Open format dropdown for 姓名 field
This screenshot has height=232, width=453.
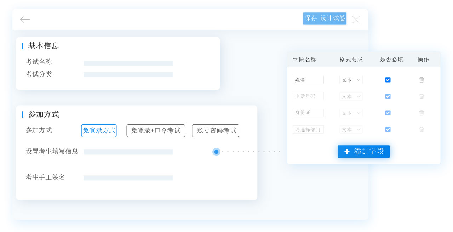point(351,80)
